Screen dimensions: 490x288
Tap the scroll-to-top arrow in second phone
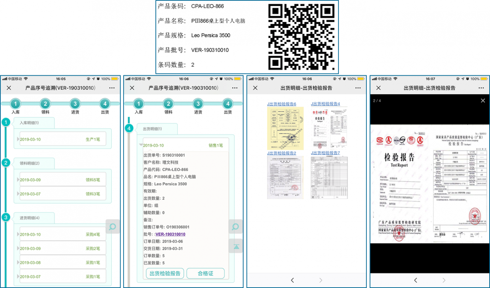pos(236,246)
